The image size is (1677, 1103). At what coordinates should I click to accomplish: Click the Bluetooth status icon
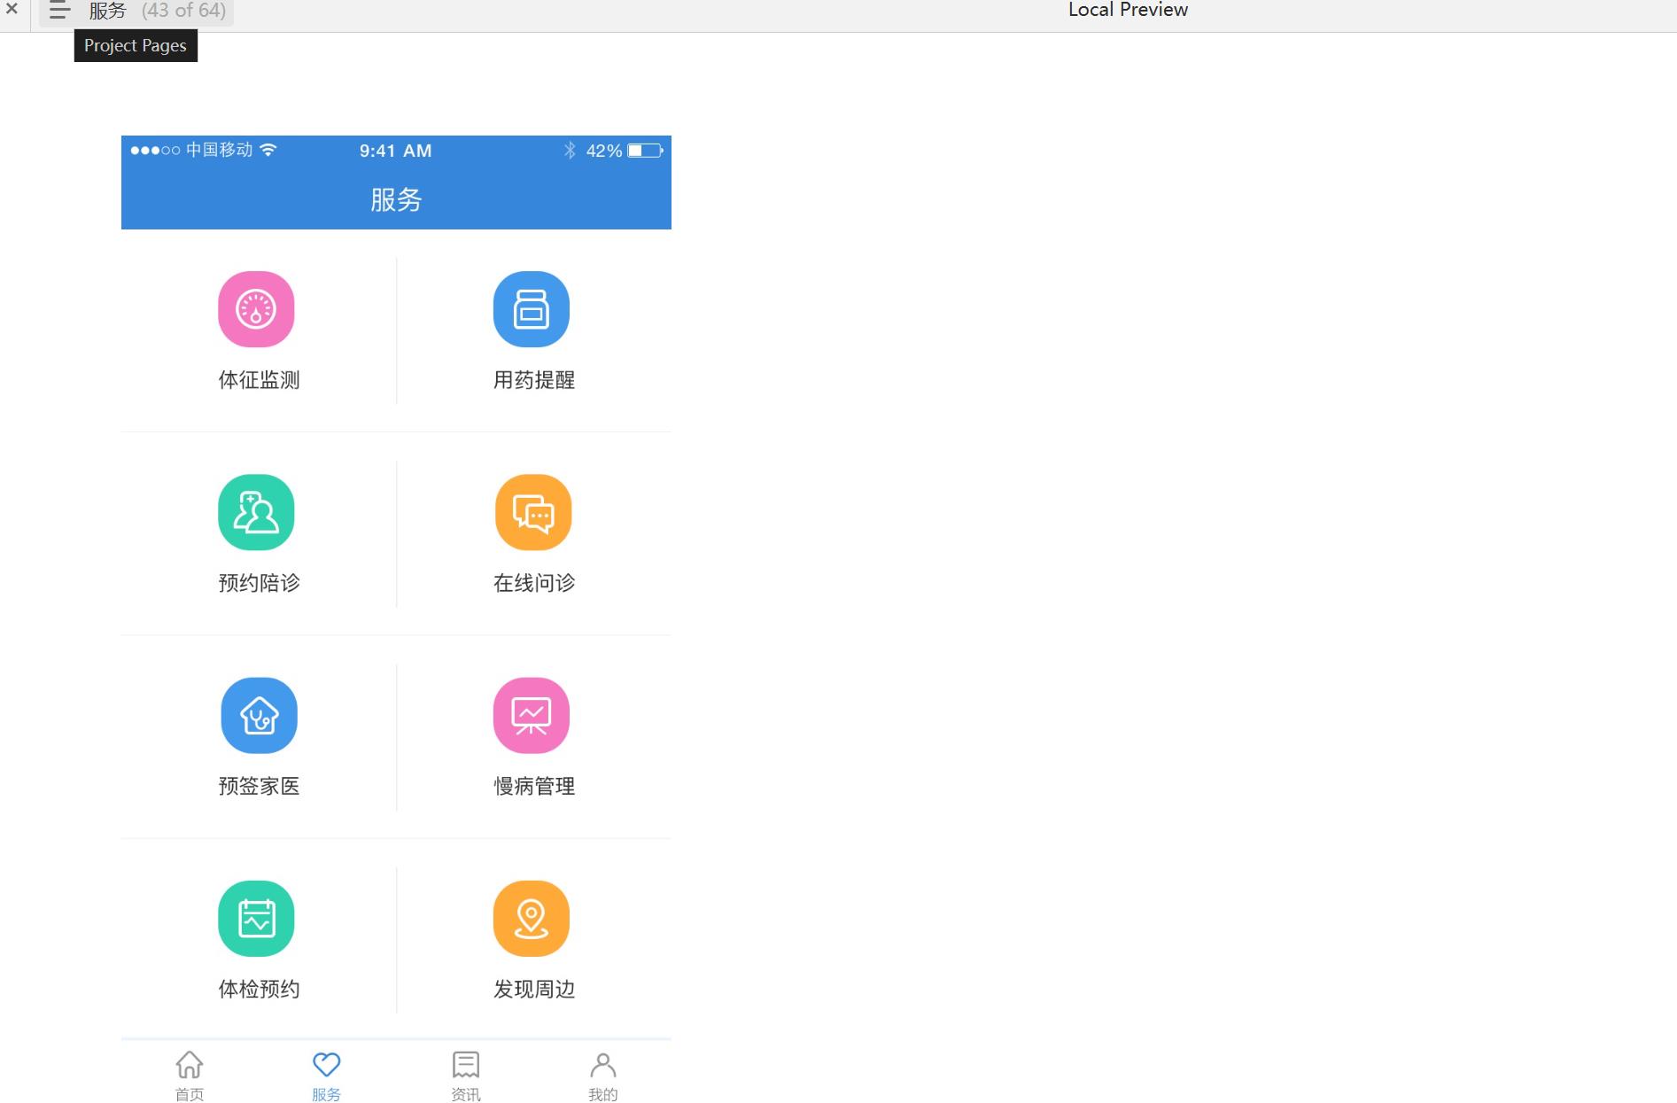pyautogui.click(x=570, y=151)
